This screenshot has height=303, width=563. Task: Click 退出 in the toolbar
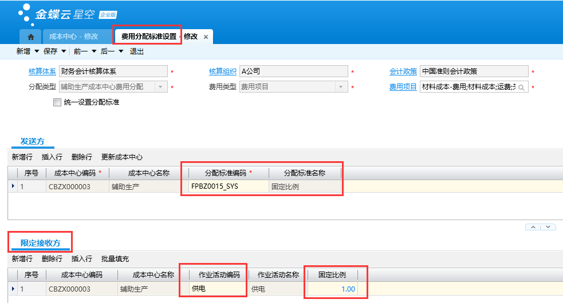[x=136, y=51]
